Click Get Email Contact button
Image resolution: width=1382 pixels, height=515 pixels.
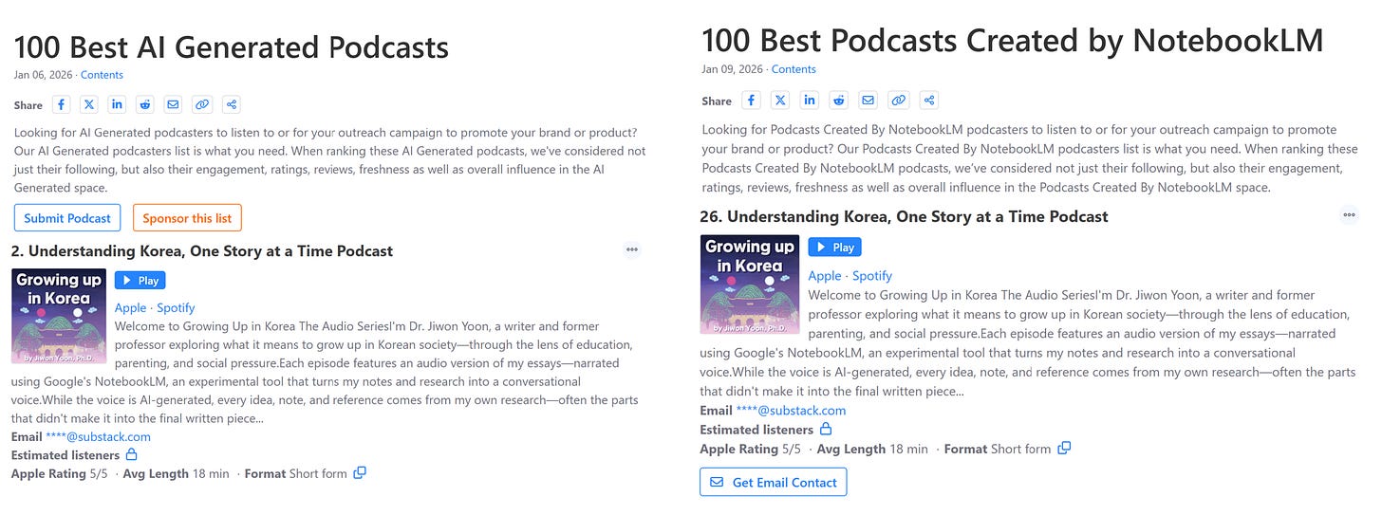[x=773, y=482]
